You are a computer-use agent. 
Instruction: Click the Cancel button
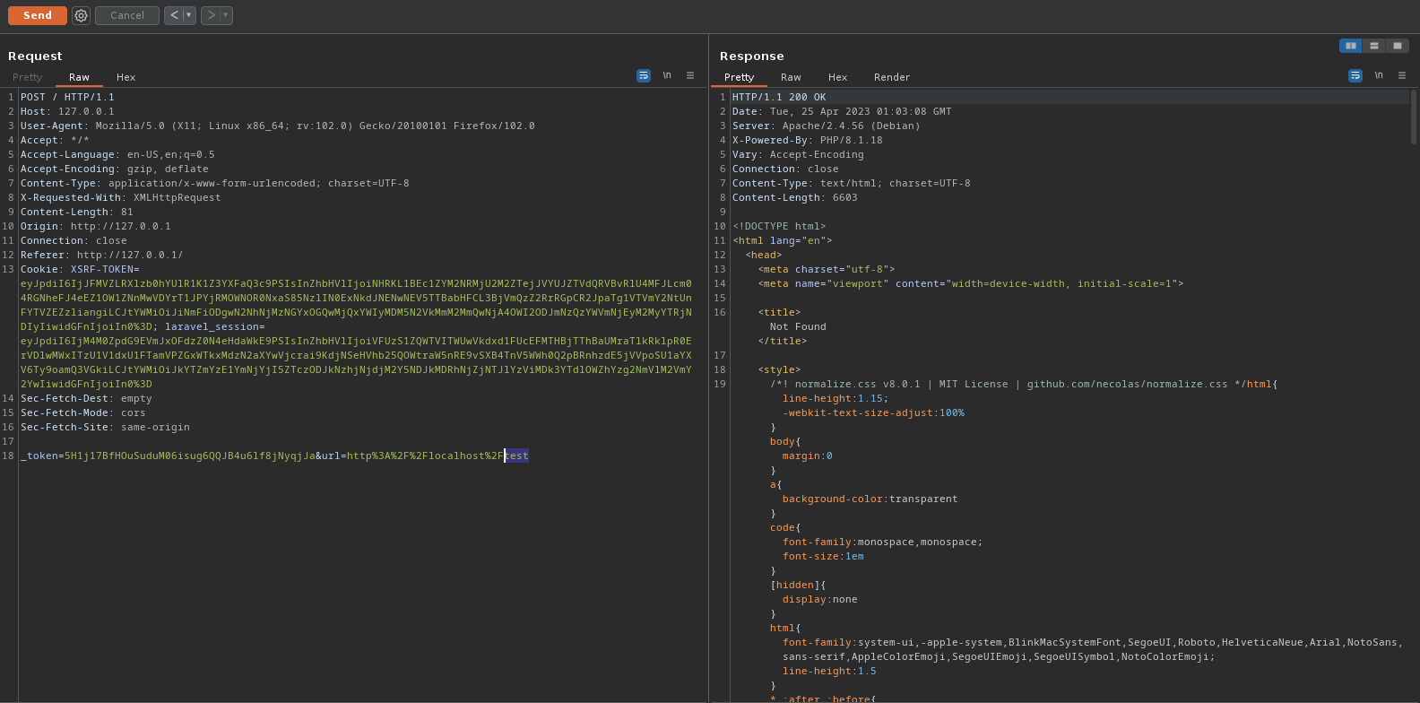[127, 15]
